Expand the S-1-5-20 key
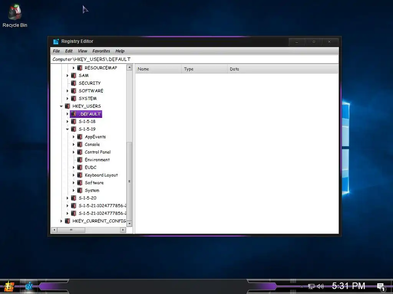393x294 pixels. coord(68,198)
